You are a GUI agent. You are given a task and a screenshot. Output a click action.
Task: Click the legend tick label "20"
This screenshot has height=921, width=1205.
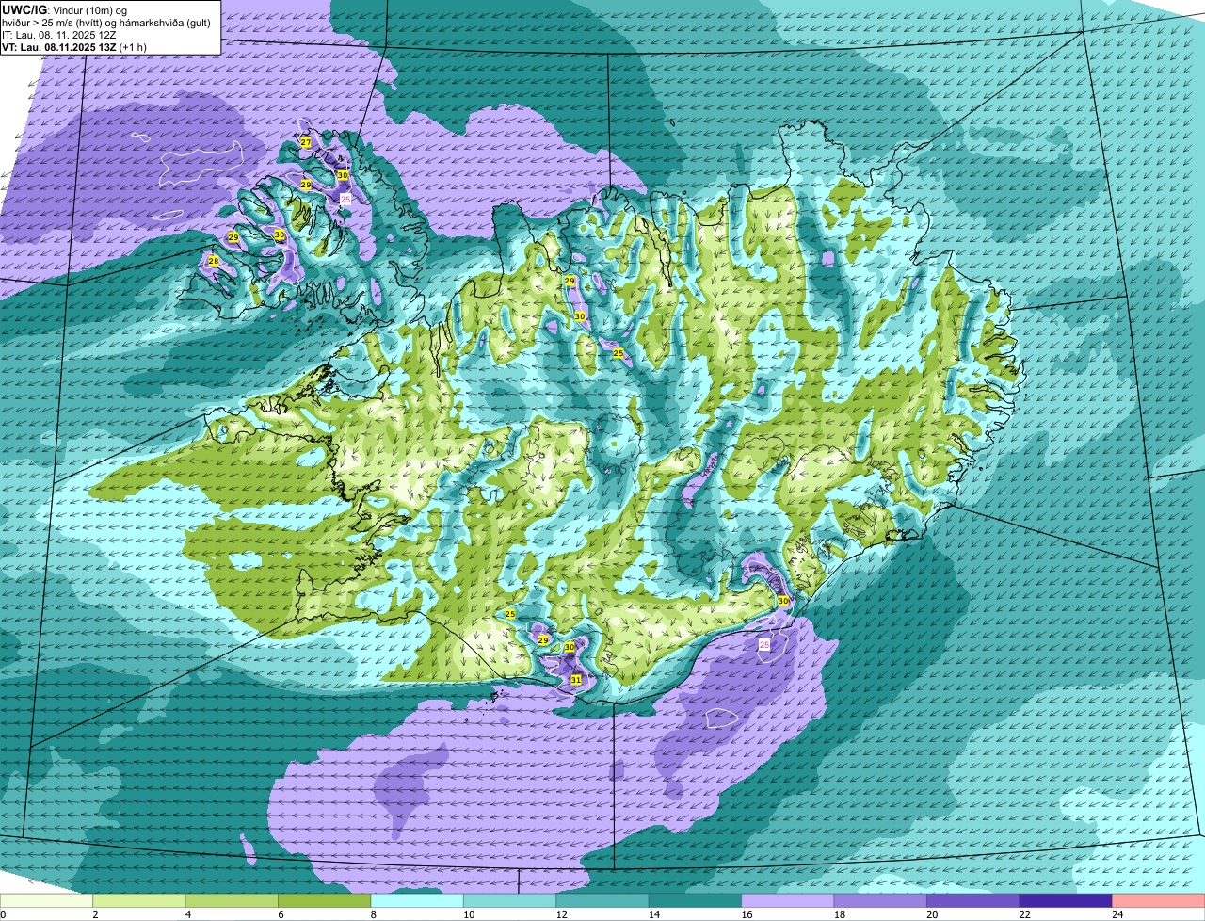[x=931, y=914]
